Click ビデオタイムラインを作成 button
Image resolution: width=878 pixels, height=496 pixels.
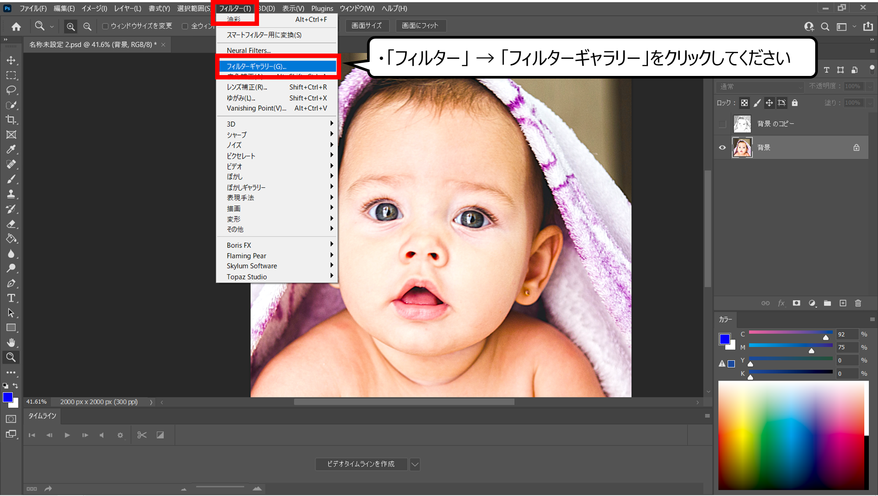pos(361,464)
